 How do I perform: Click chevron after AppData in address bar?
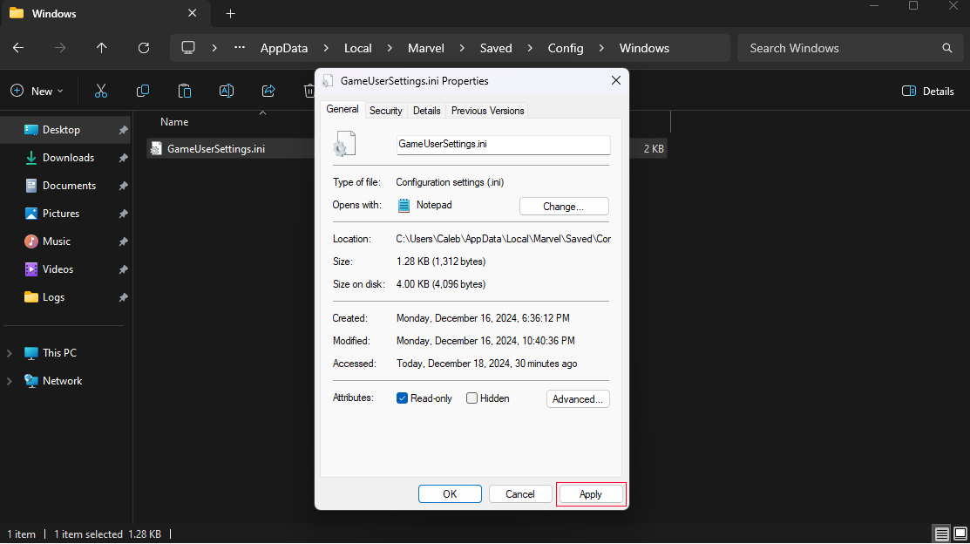pyautogui.click(x=326, y=48)
